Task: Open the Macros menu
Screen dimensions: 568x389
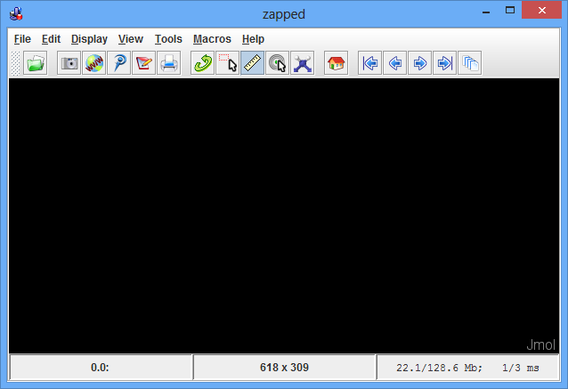Action: [212, 39]
